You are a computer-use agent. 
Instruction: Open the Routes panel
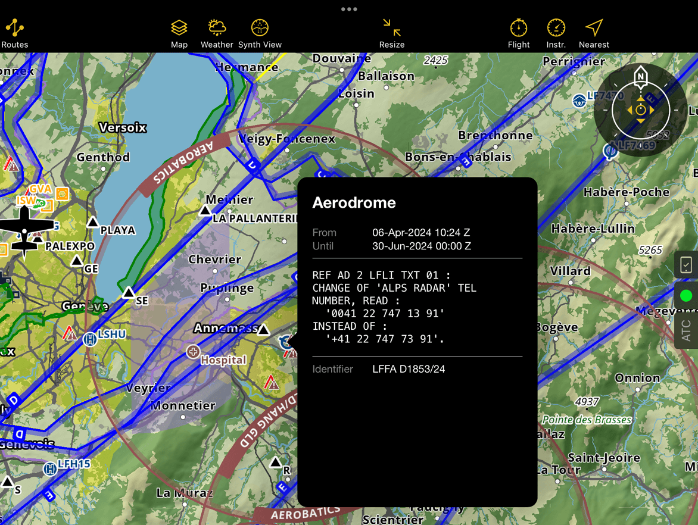15,33
